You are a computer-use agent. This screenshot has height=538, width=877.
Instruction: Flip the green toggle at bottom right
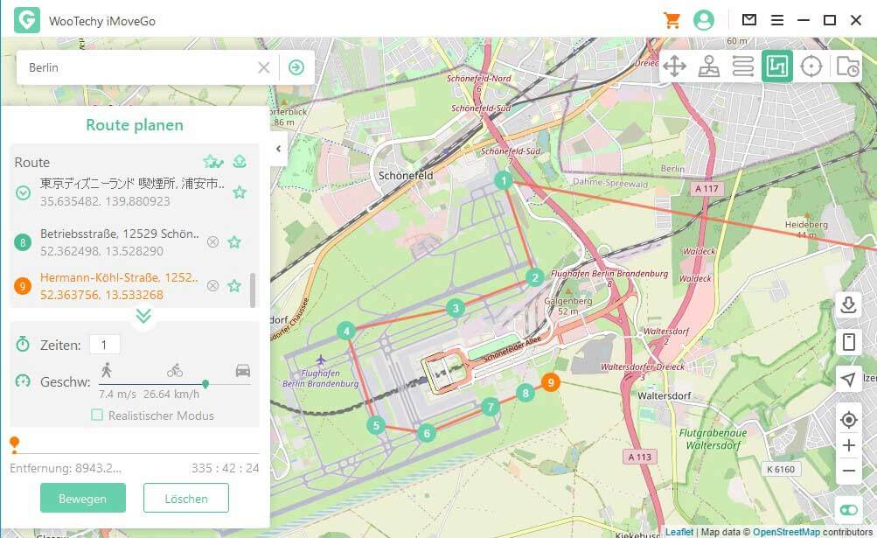click(848, 509)
